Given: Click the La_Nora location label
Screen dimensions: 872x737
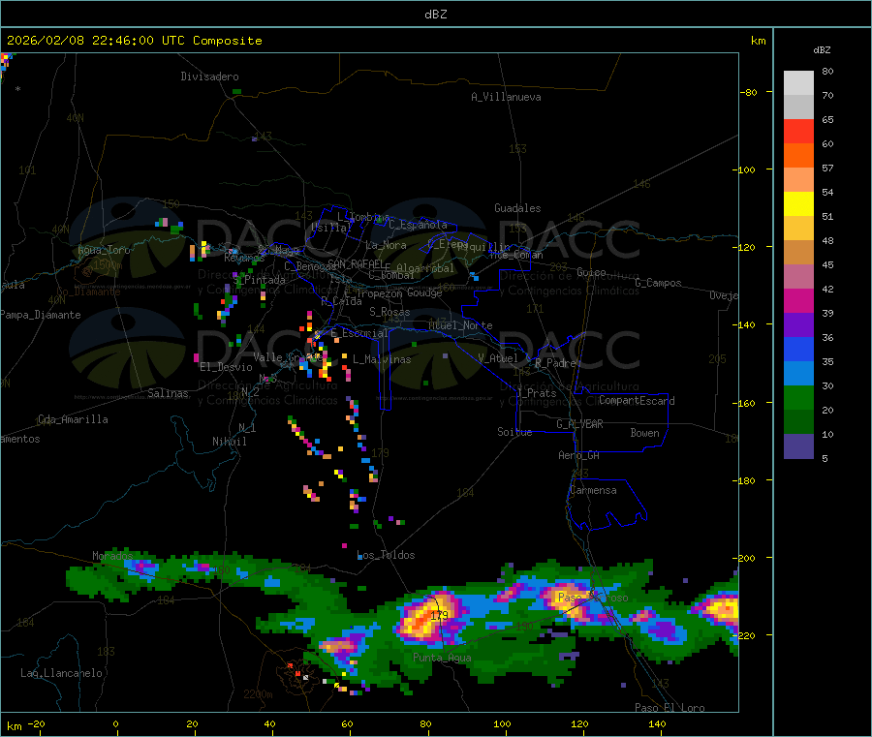Looking at the screenshot, I should coord(386,245).
